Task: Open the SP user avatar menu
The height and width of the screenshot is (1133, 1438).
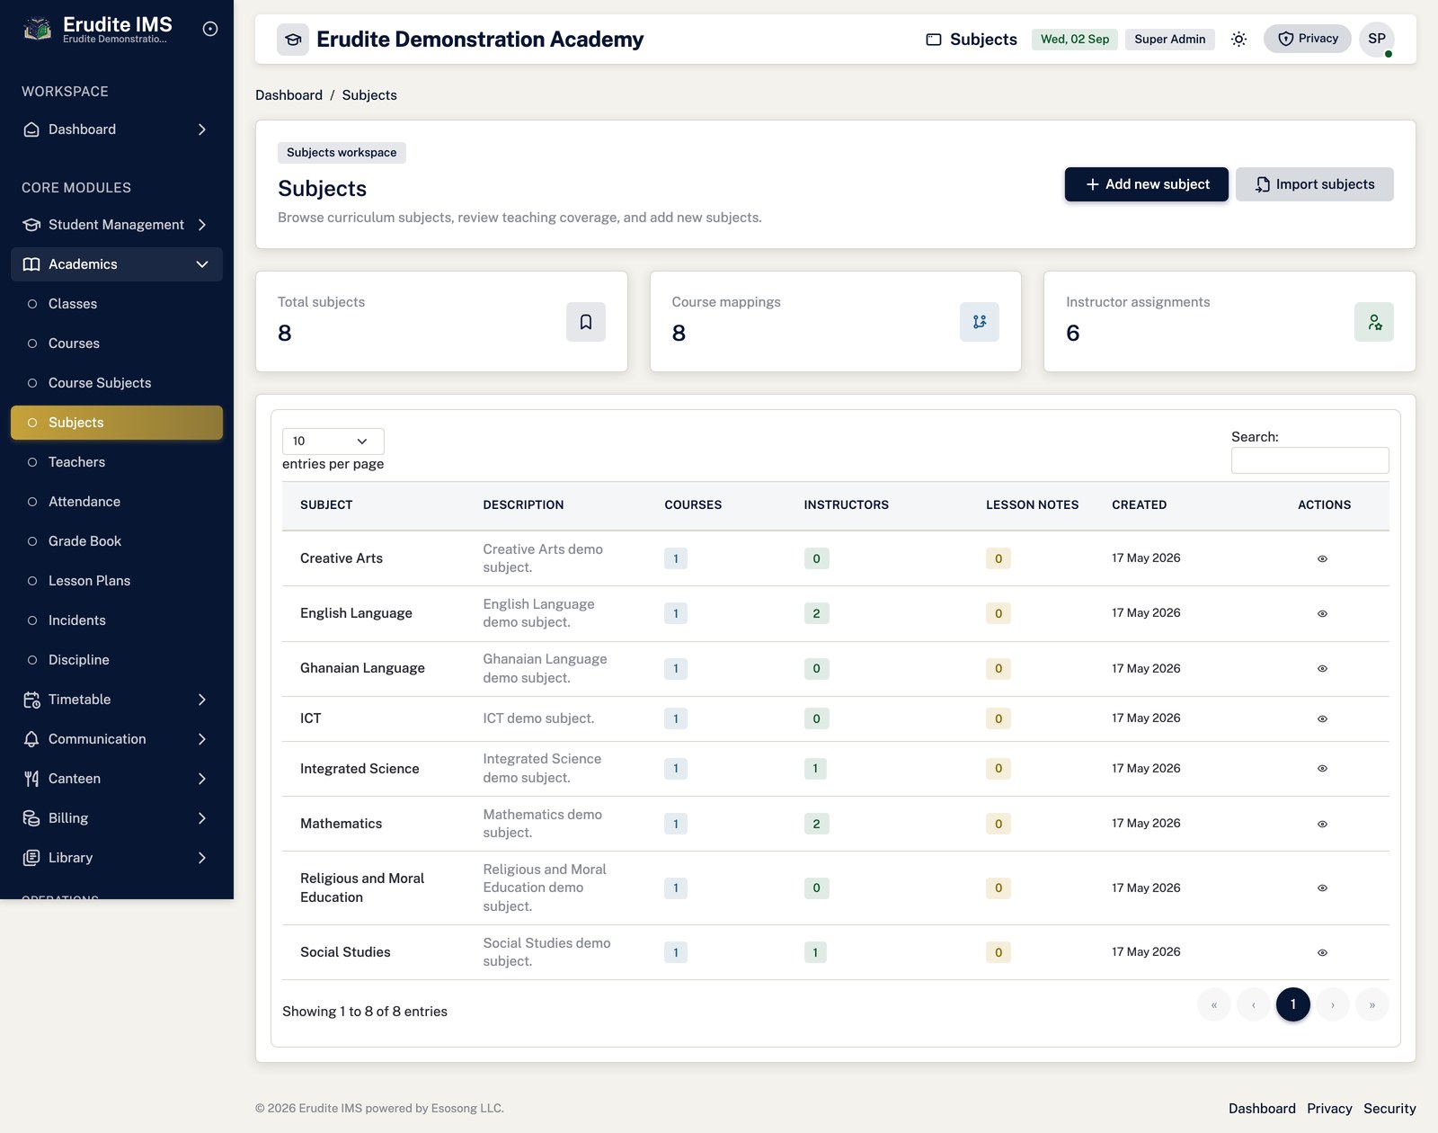Action: point(1377,39)
